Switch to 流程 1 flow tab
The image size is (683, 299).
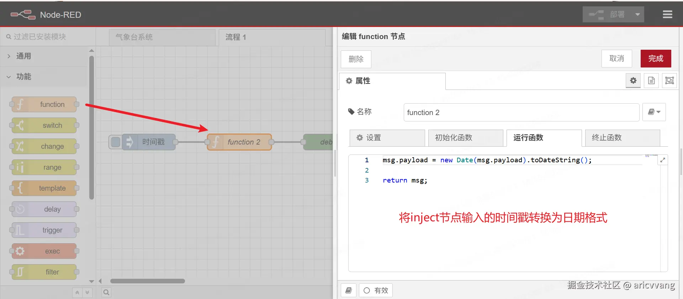point(272,37)
